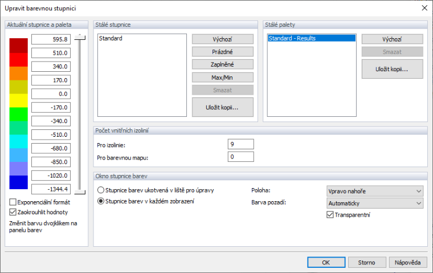Select Standard - Results palette item
The image size is (433, 273).
(312, 38)
